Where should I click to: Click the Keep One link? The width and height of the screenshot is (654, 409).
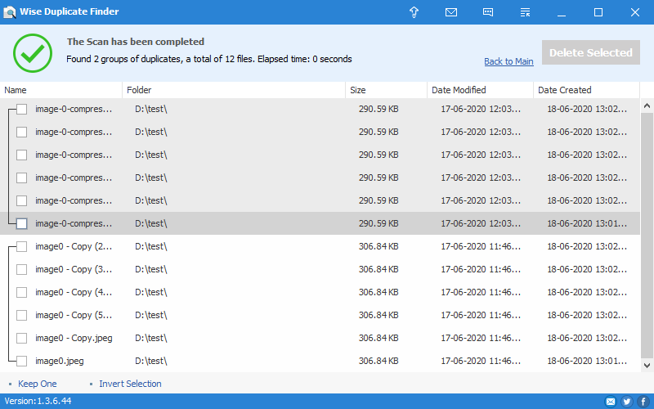37,384
